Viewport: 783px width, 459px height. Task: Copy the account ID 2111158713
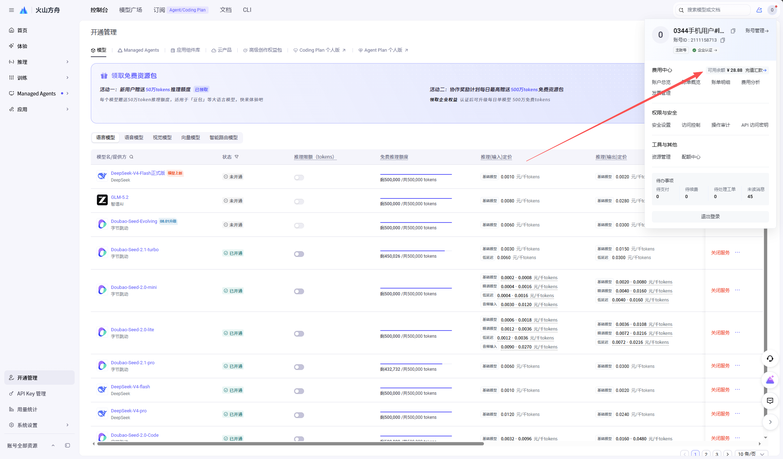pyautogui.click(x=723, y=40)
